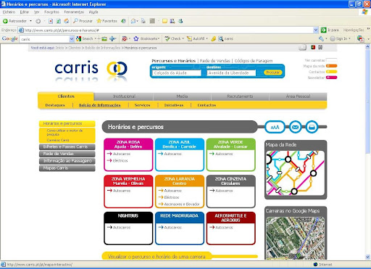Click the orange Mapa da rede toggle
The image size is (371, 269).
(x=331, y=66)
